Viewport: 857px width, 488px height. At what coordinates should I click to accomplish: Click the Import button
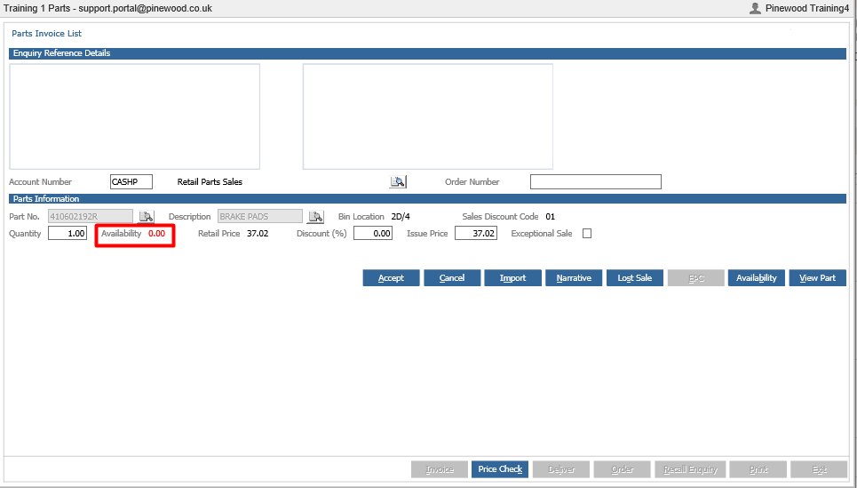pyautogui.click(x=512, y=278)
